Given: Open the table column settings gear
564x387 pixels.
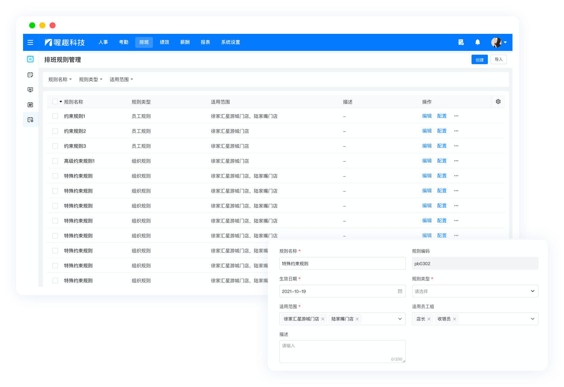Looking at the screenshot, I should pos(498,101).
